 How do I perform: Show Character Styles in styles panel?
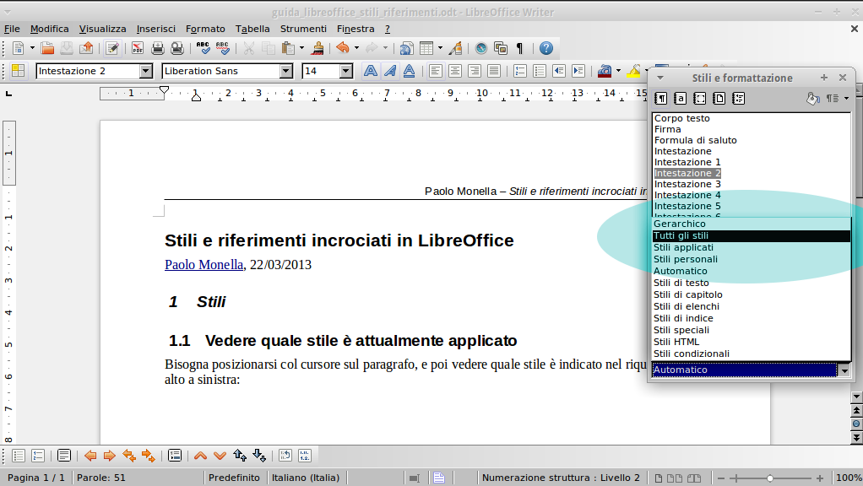pyautogui.click(x=681, y=99)
